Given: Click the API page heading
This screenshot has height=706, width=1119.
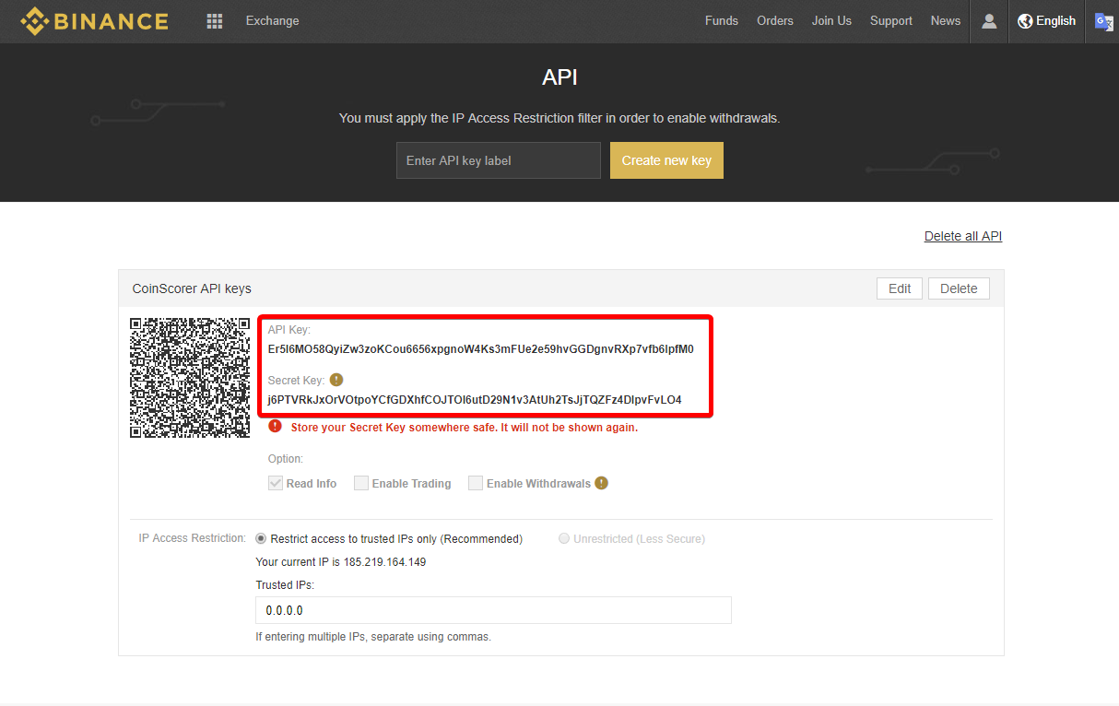Looking at the screenshot, I should pos(559,77).
